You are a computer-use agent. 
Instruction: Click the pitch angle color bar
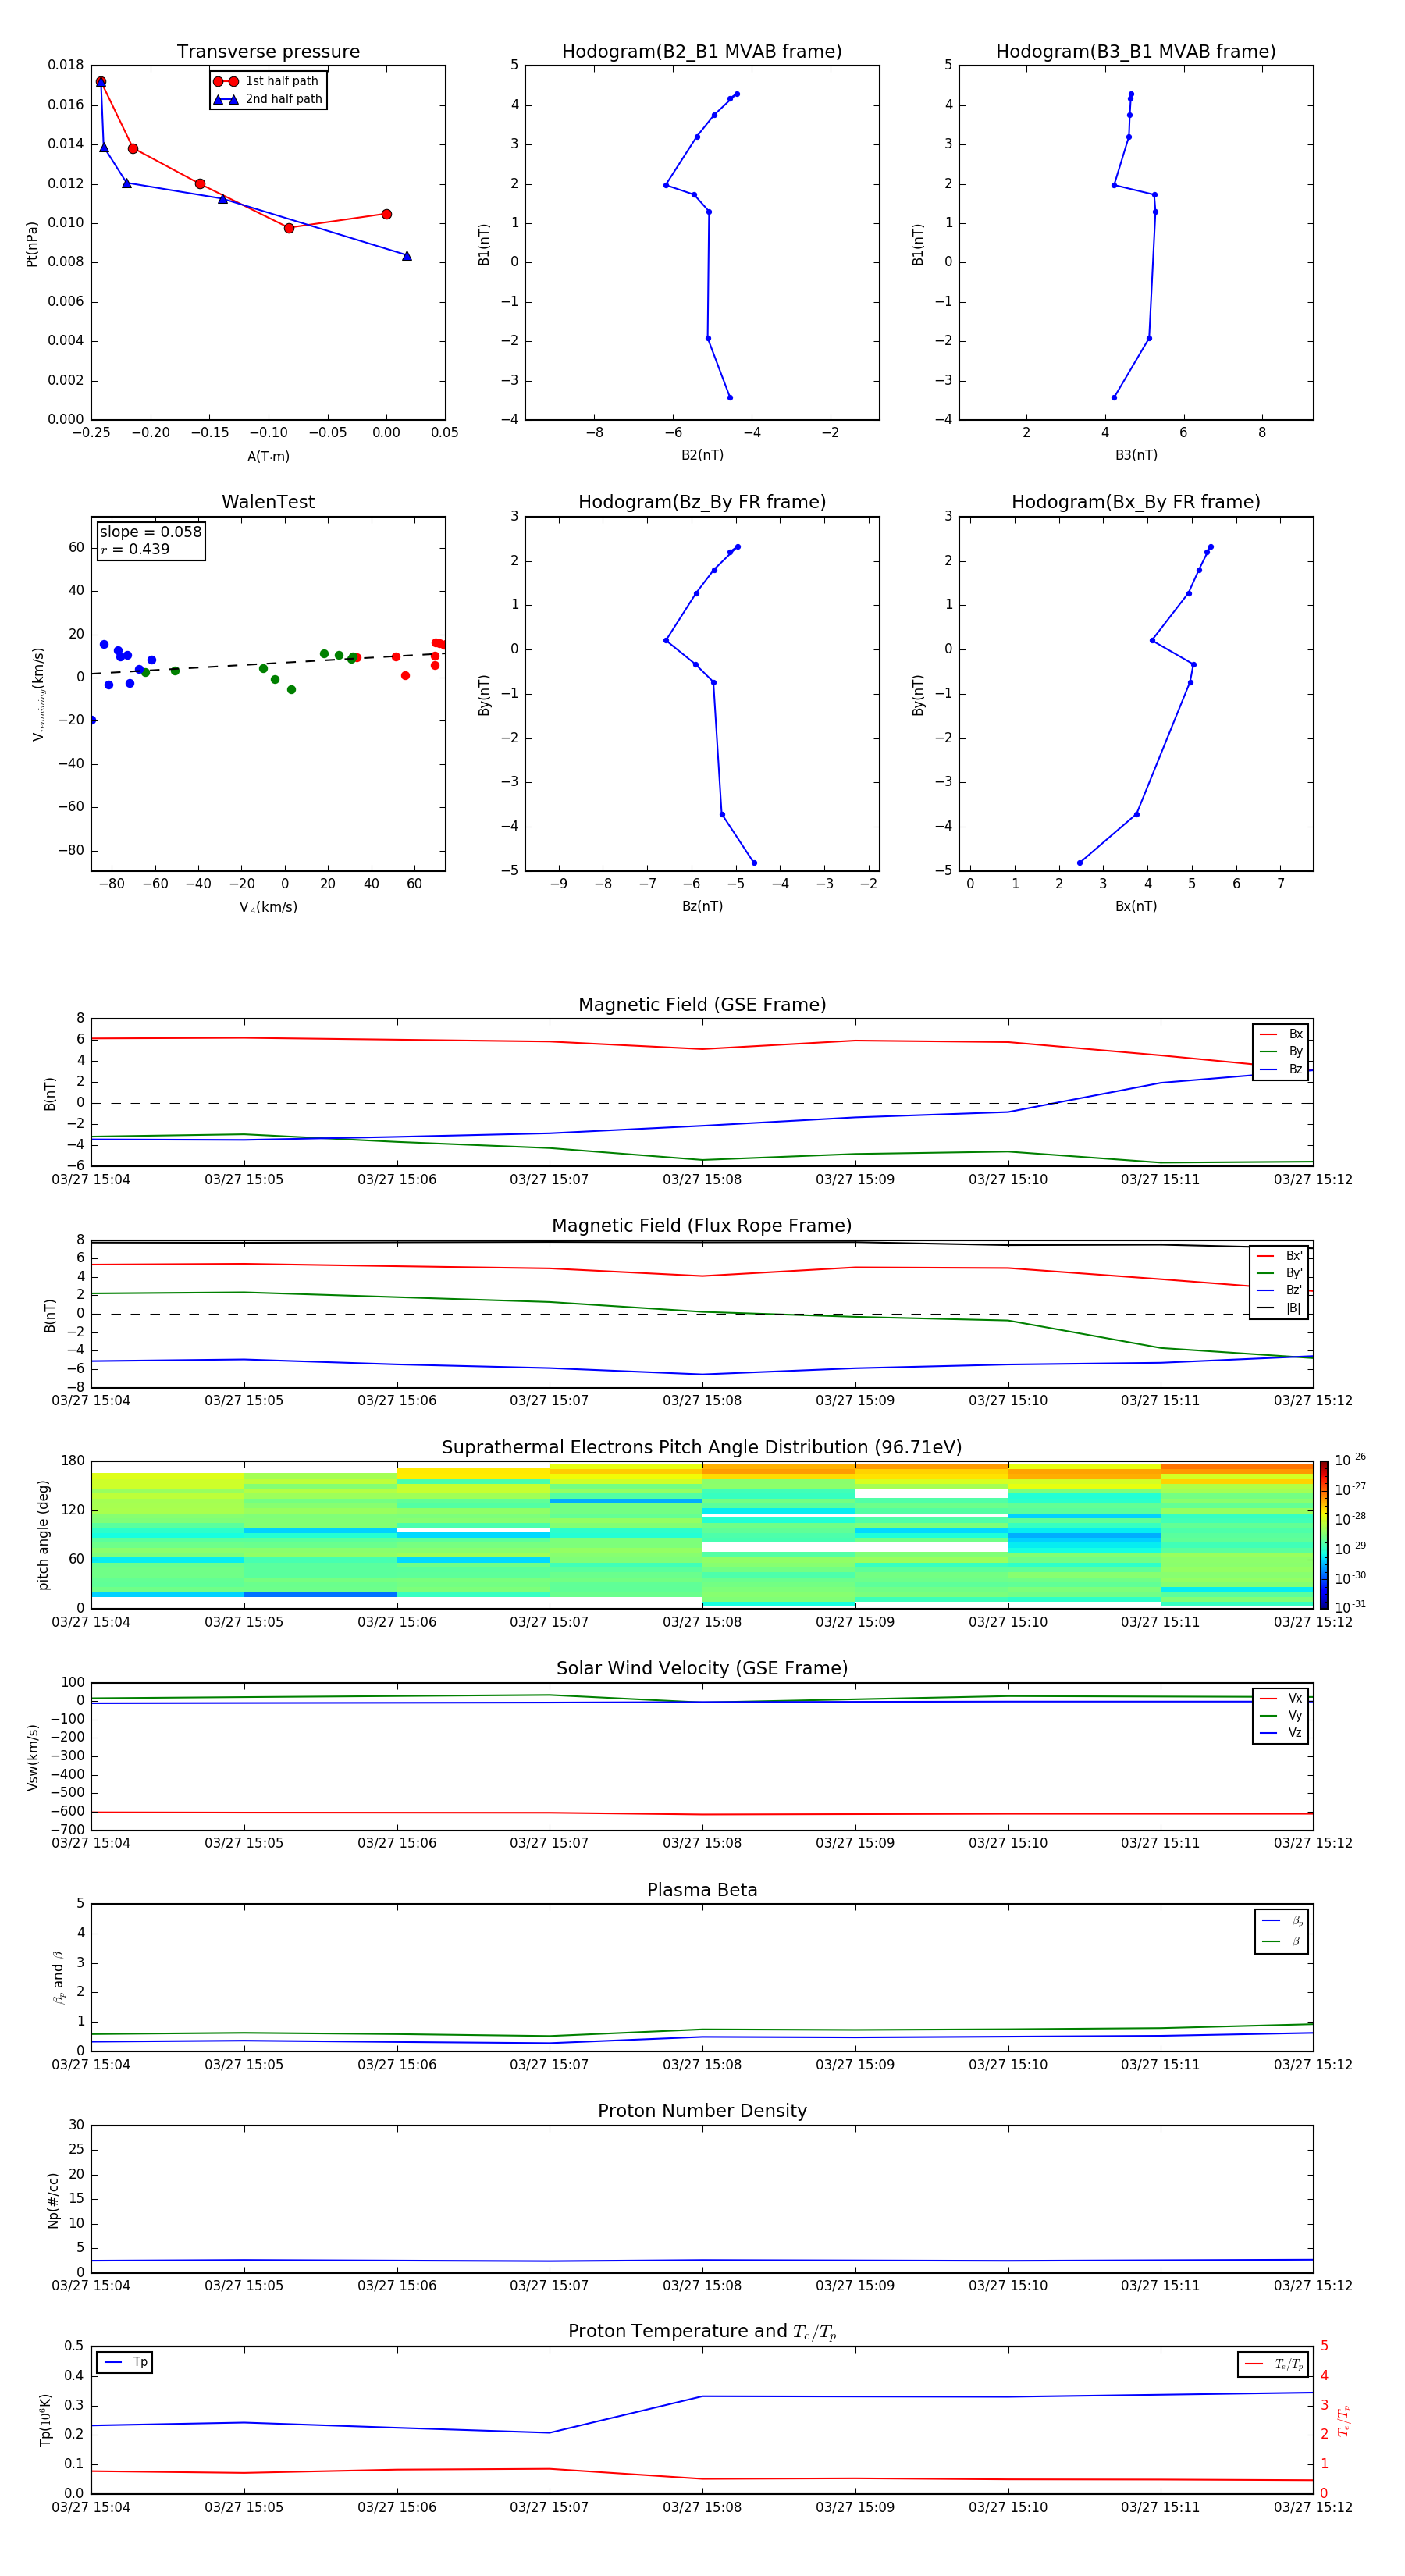click(1324, 1535)
